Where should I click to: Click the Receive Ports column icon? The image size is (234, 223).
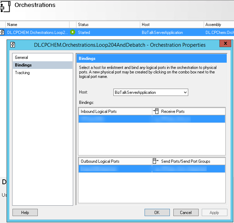click(x=156, y=111)
